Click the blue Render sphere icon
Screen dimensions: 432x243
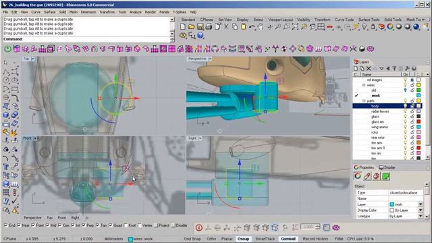[416, 27]
